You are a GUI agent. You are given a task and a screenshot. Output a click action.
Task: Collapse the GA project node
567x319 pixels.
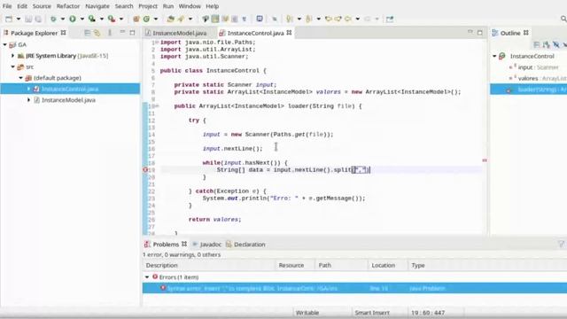point(5,44)
